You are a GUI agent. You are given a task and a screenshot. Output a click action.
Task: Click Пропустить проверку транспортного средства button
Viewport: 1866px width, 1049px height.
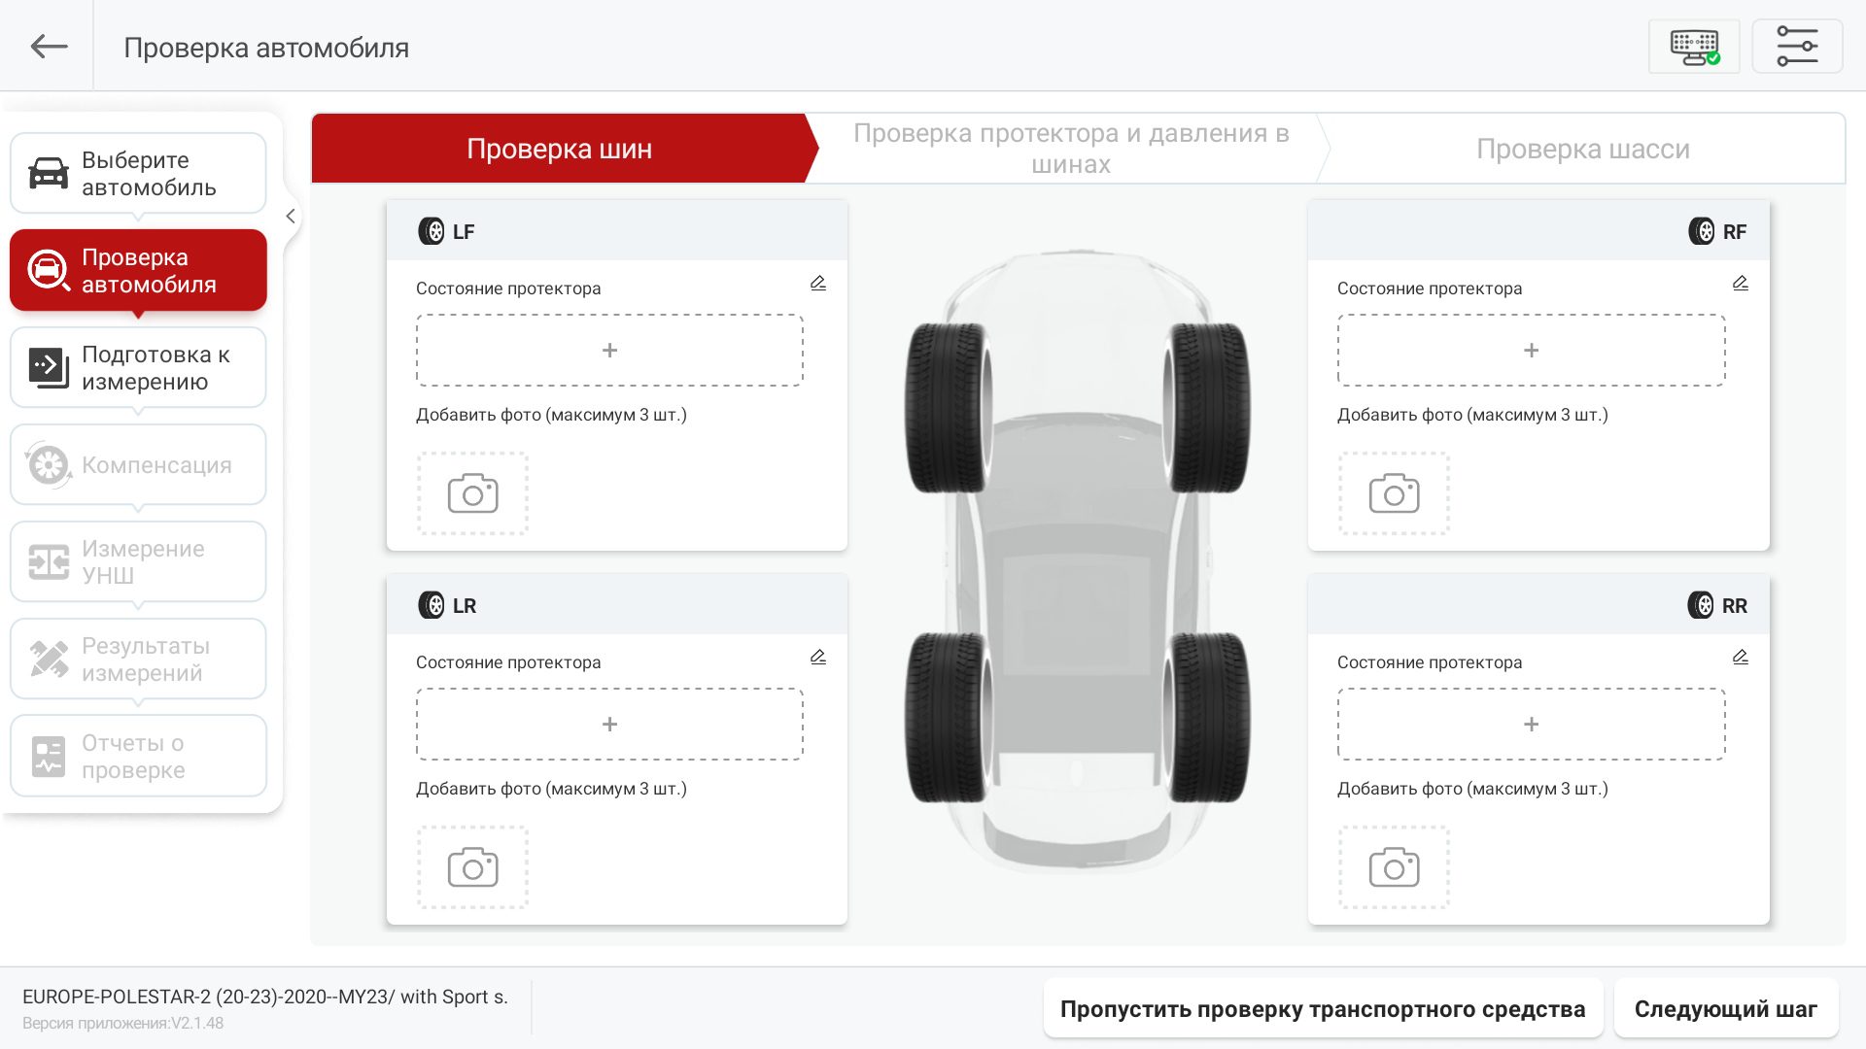point(1322,1009)
